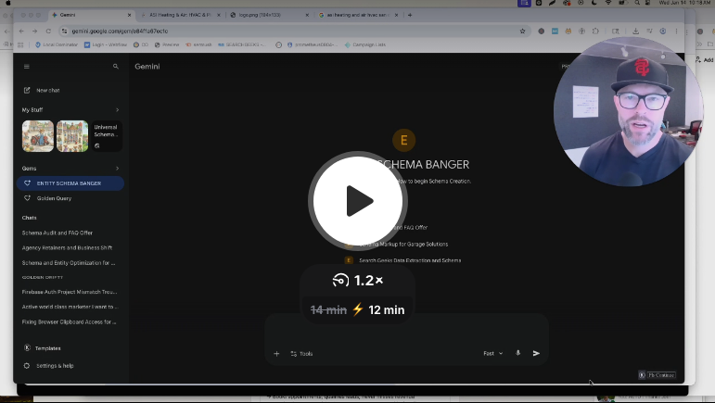Image resolution: width=715 pixels, height=403 pixels.
Task: Open the Apple menu
Action: pyautogui.click(x=7, y=3)
